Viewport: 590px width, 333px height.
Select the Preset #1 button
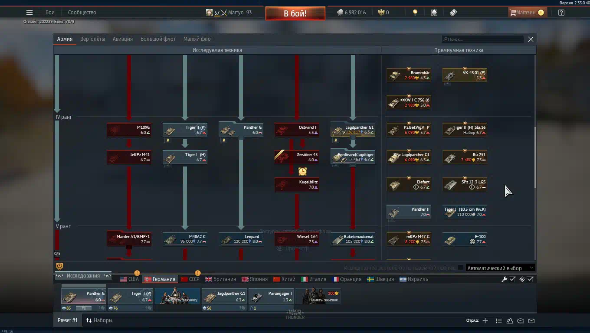(68, 320)
